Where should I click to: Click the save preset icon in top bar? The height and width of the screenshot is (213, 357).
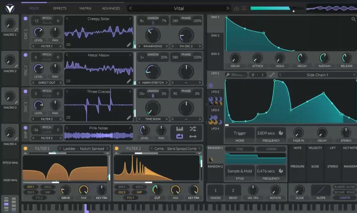pyautogui.click(x=237, y=8)
